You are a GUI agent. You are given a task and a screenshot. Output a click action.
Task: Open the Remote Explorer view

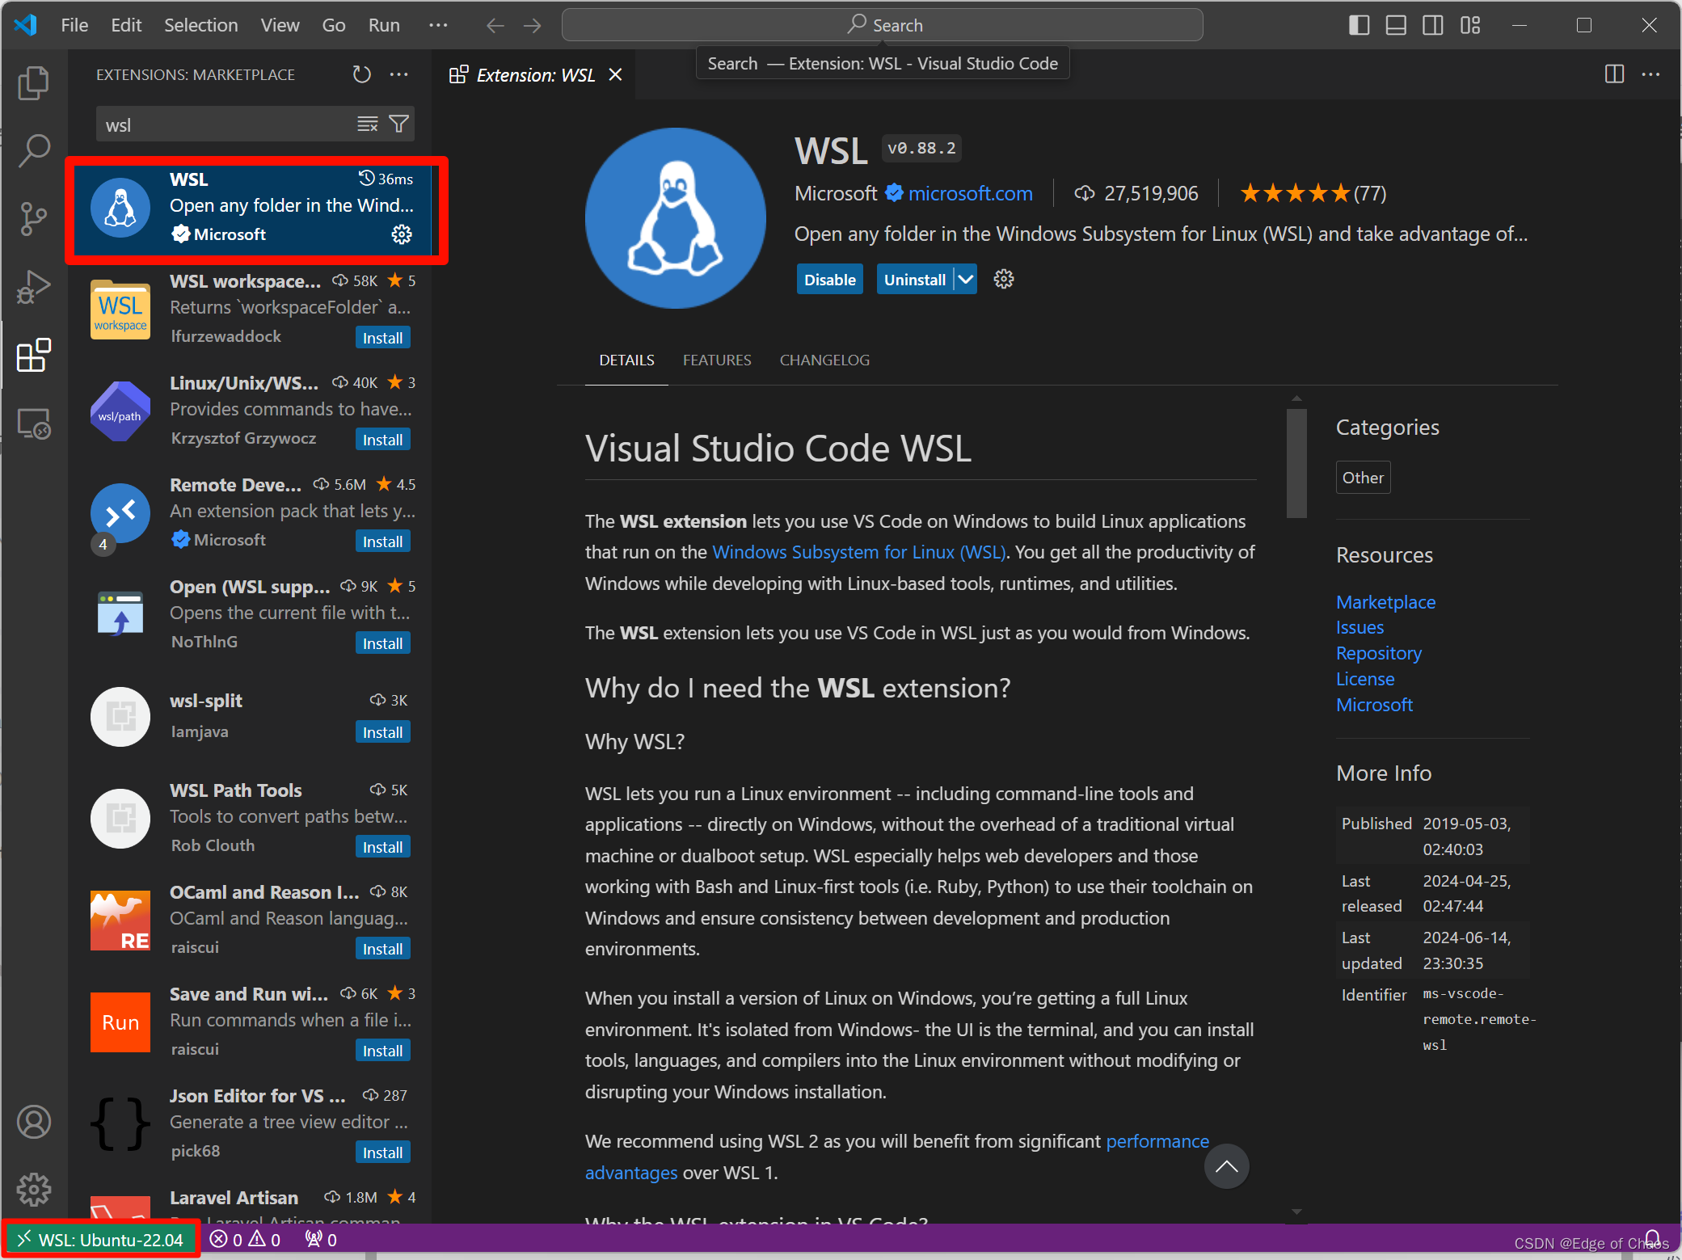[x=33, y=423]
